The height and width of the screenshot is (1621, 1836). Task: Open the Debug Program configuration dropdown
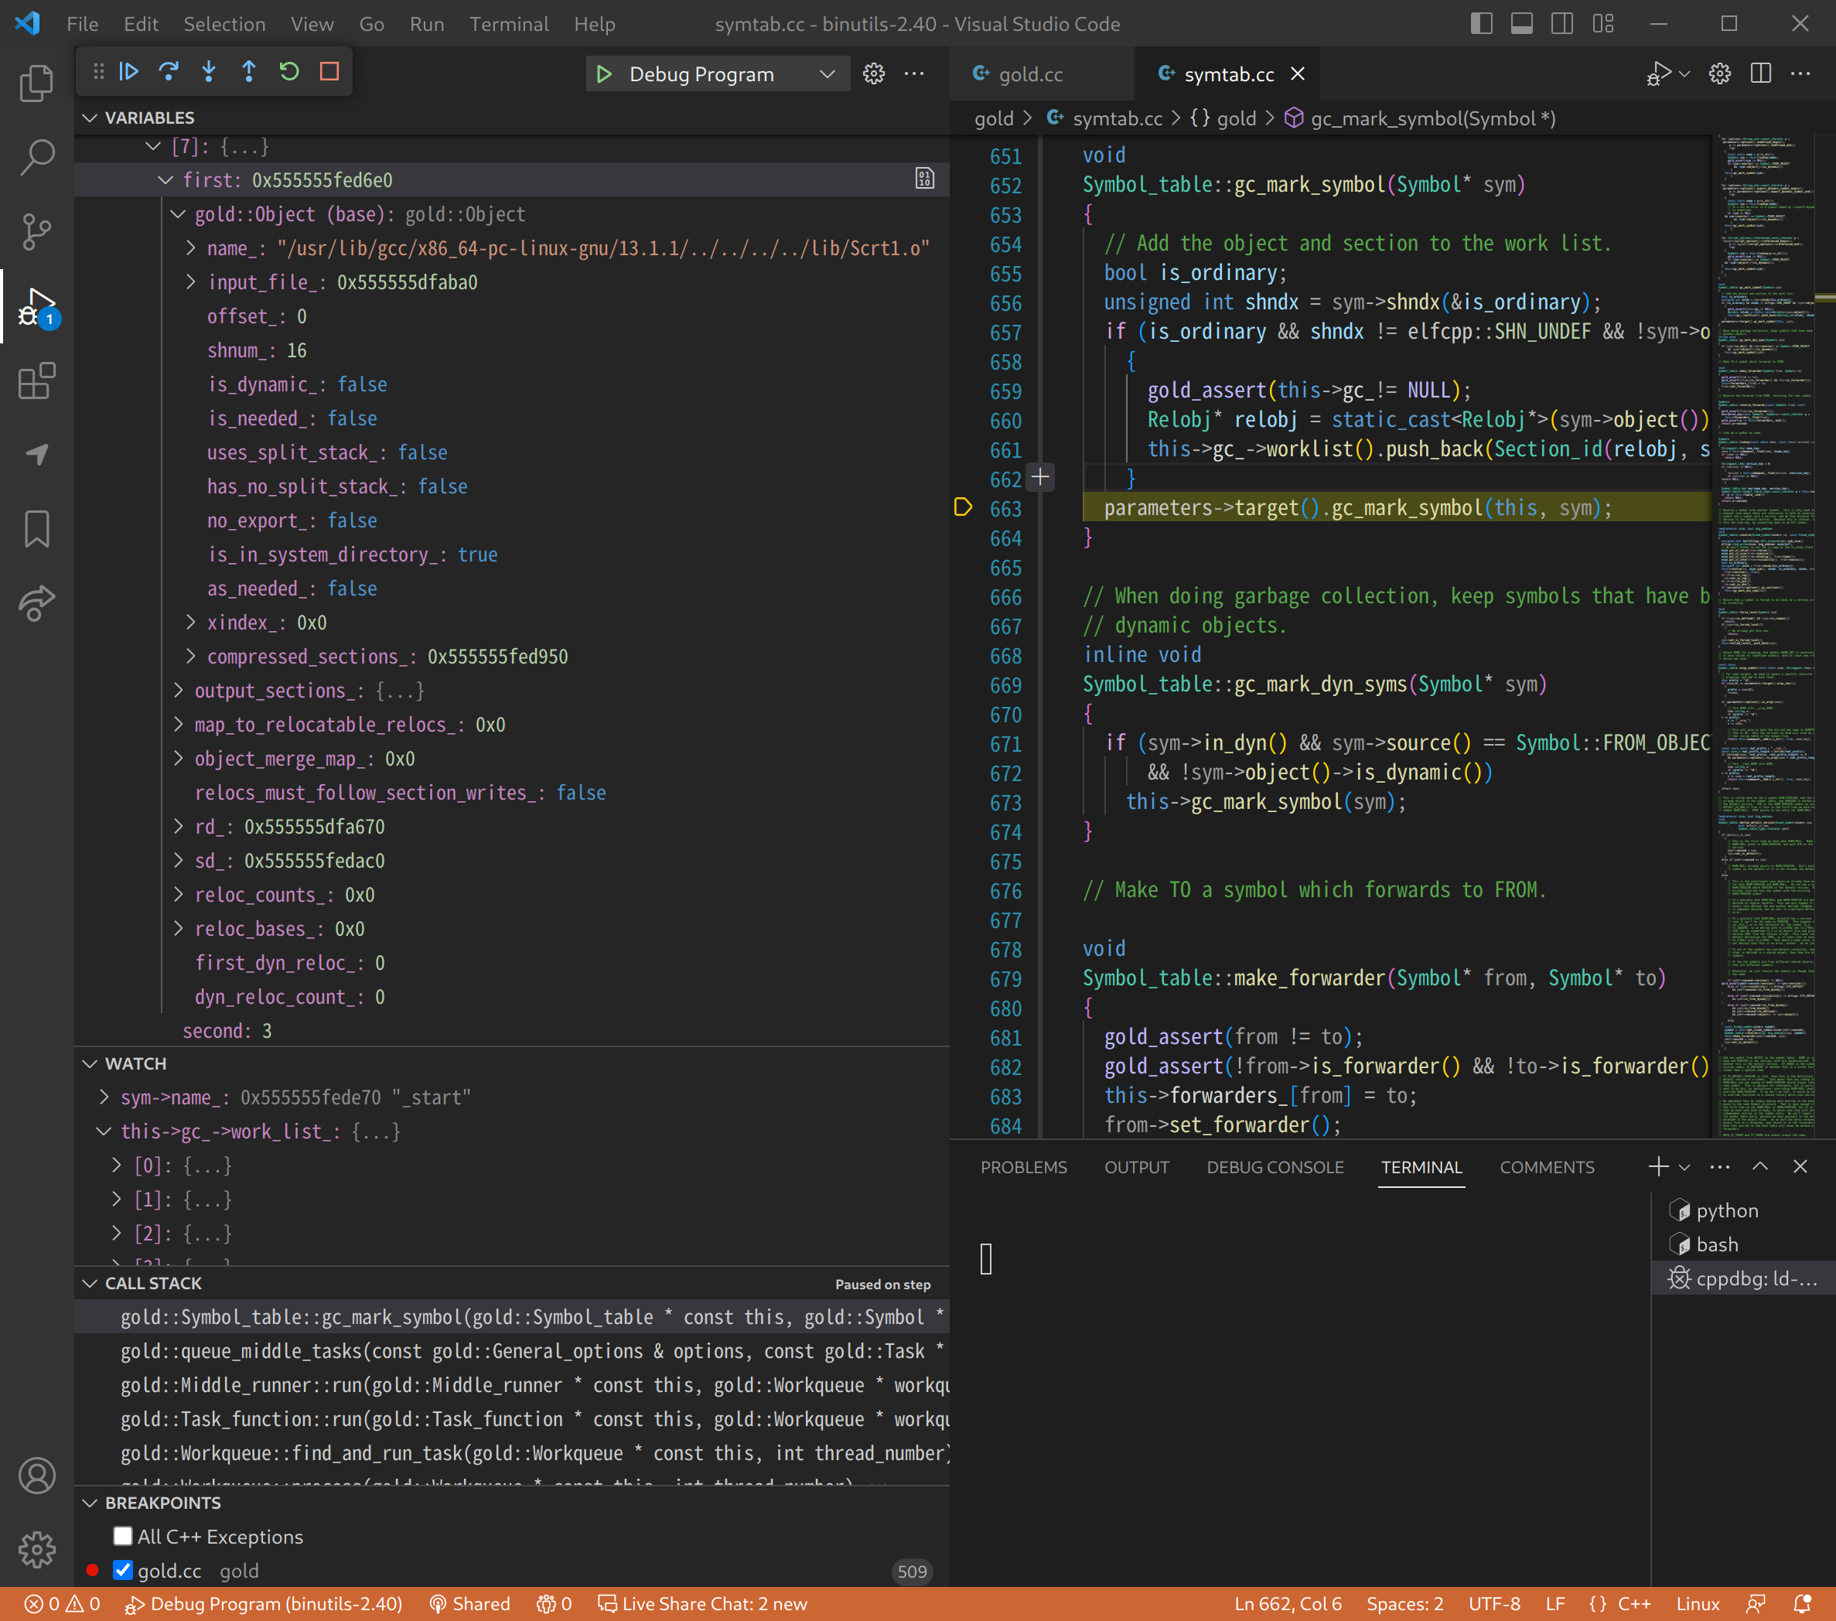point(717,73)
